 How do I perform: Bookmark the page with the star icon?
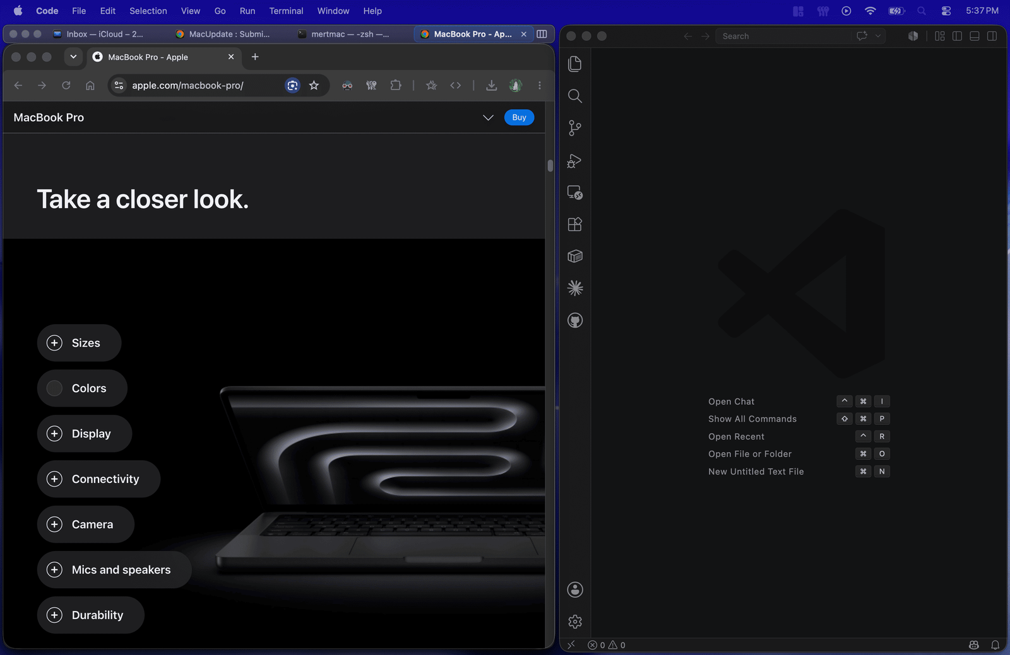pyautogui.click(x=314, y=85)
